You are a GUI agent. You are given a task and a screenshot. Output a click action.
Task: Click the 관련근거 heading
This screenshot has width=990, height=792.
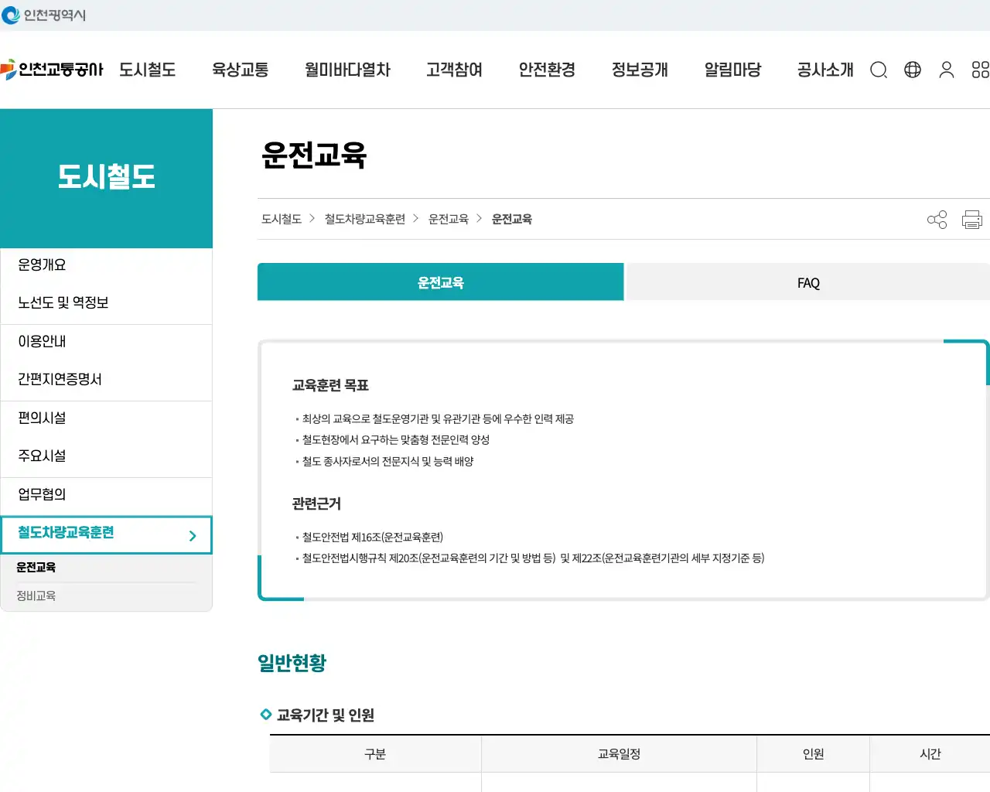click(x=316, y=504)
